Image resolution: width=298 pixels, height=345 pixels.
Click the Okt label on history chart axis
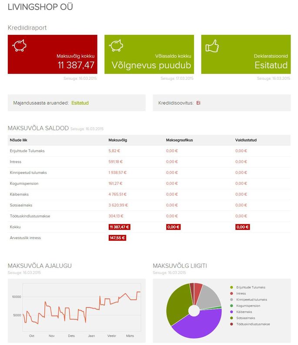pos(32,336)
